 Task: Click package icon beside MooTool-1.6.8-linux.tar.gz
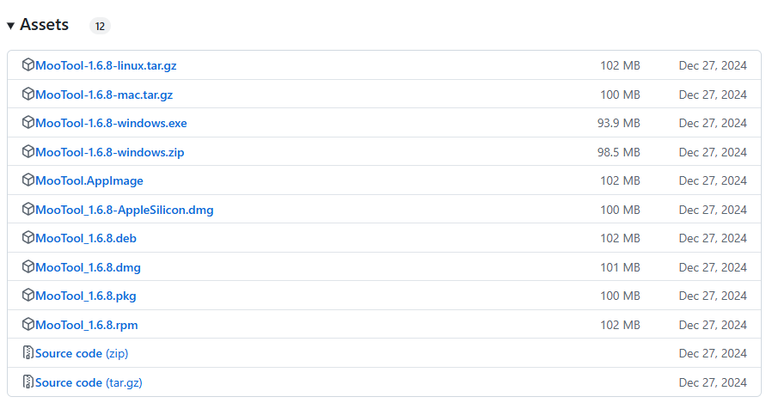click(28, 65)
